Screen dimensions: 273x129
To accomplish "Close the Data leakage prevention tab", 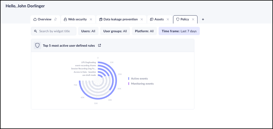I will pos(142,20).
